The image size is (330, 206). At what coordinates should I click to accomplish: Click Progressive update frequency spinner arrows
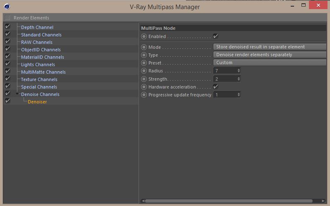point(239,95)
